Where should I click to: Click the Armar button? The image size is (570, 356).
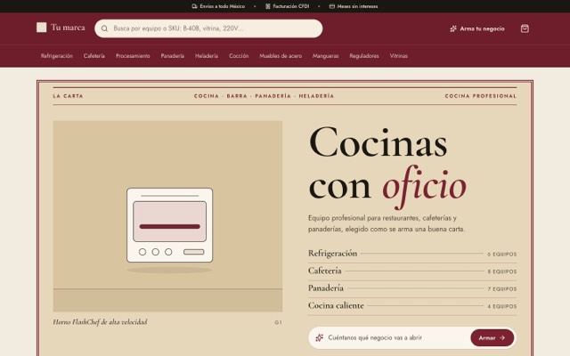point(493,338)
